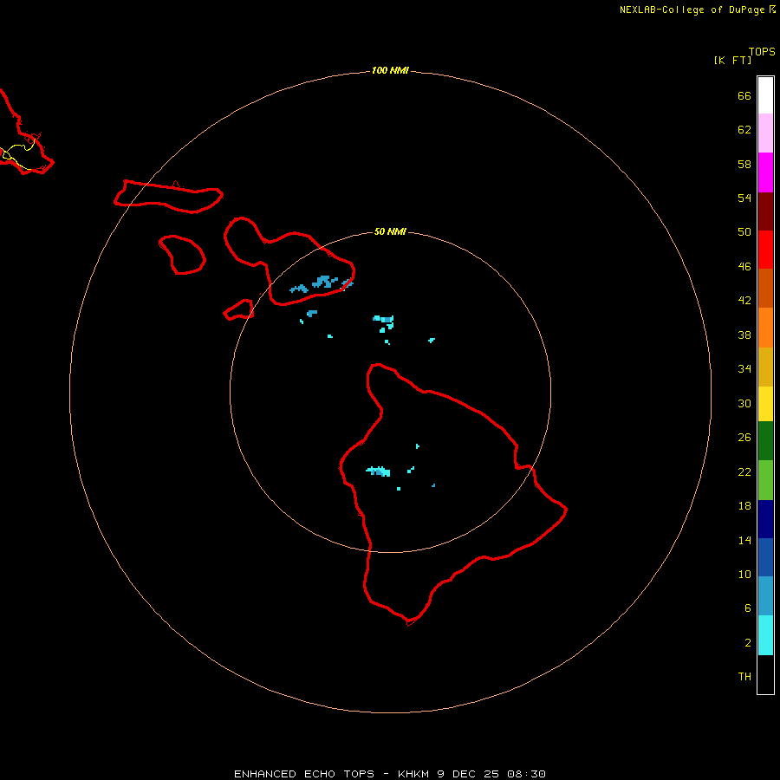This screenshot has height=780, width=780.
Task: Select the light green legend swatch
Action: 765,480
